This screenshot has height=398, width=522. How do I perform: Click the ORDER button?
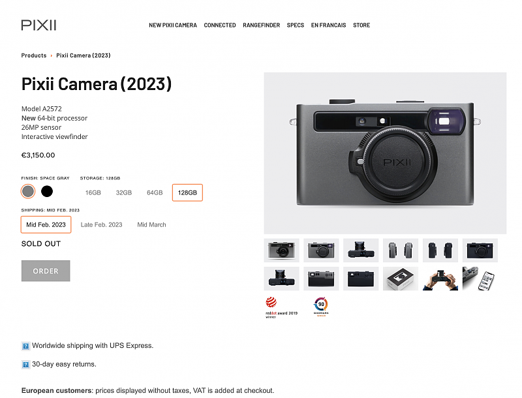[46, 271]
